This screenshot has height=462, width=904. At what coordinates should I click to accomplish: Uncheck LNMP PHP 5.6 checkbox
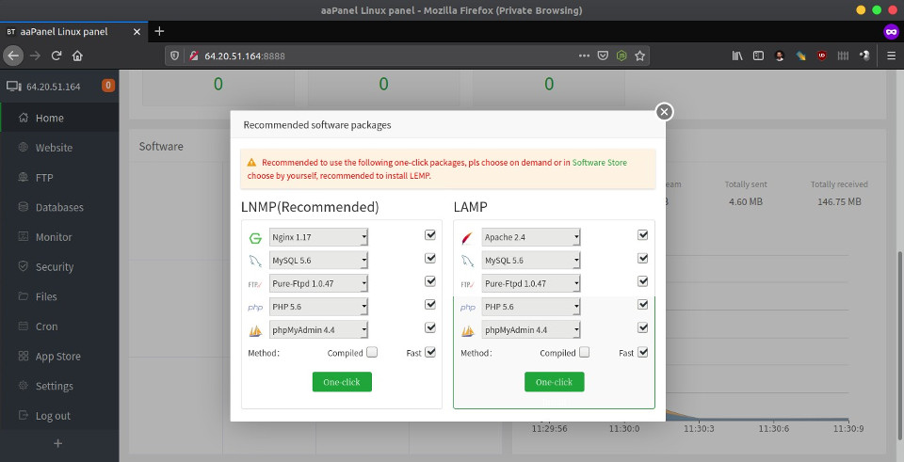(430, 304)
